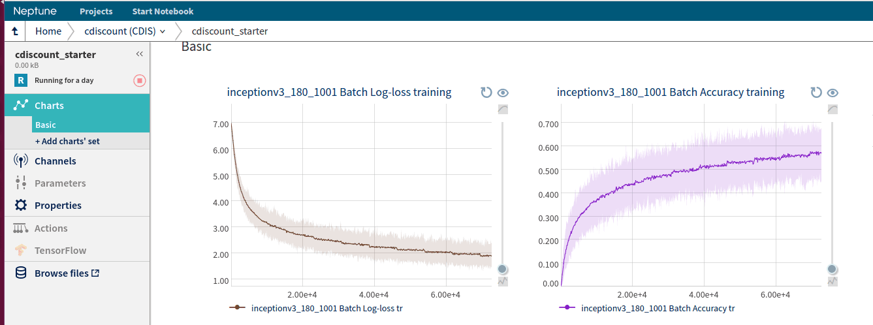873x325 pixels.
Task: Click the smooth curve icon above Accuracy slider
Action: (832, 110)
